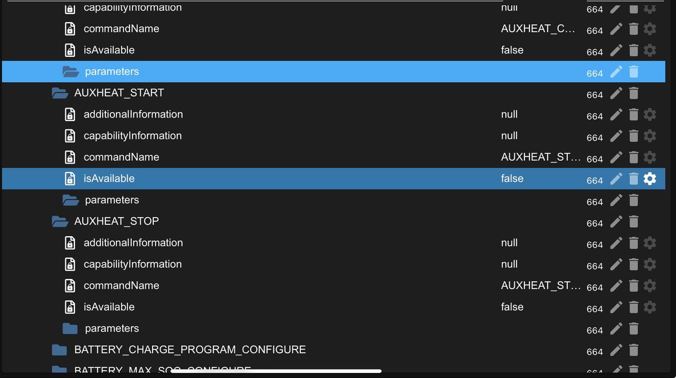Screen dimensions: 676x378
Task: Collapse the AUXHEAT_START folder
Action: click(60, 93)
